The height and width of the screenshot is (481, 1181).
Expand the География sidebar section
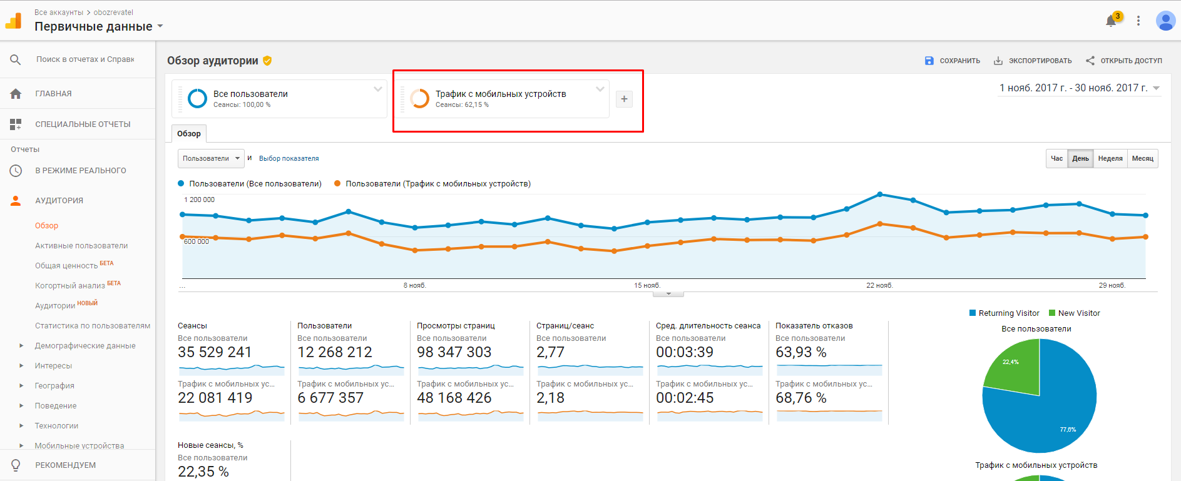coord(21,385)
